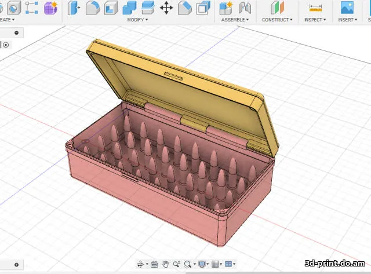Toggle the browser root radio button
The height and width of the screenshot is (274, 371).
(6, 45)
